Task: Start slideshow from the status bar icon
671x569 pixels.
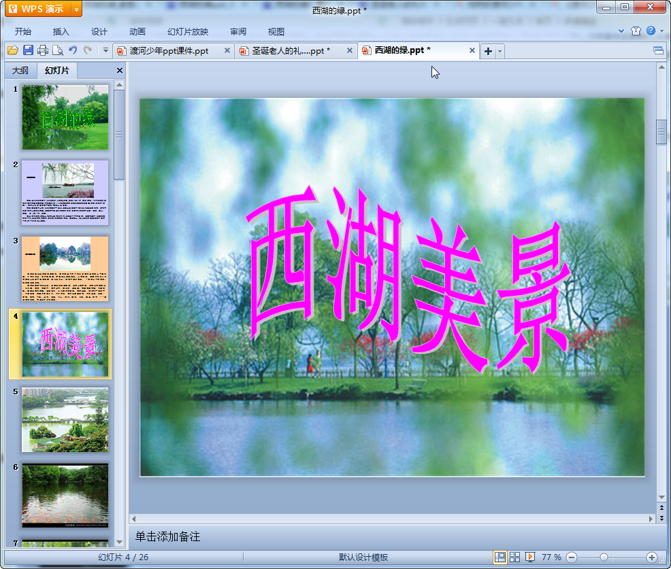Action: 529,557
